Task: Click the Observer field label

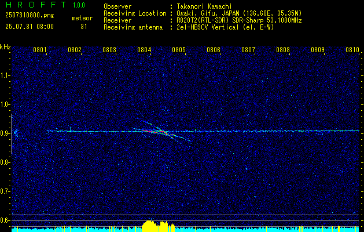Action: 117,6
